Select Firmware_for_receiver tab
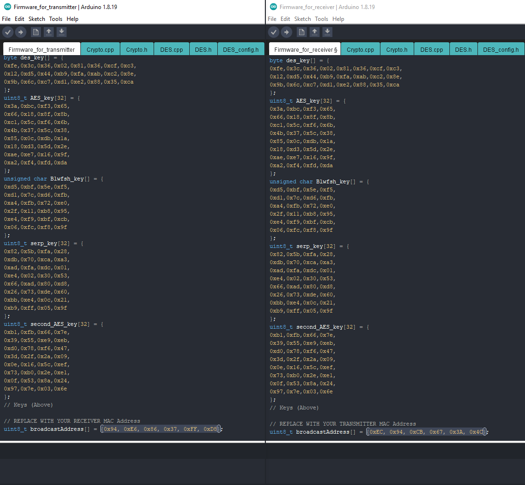525x485 pixels. coord(305,49)
